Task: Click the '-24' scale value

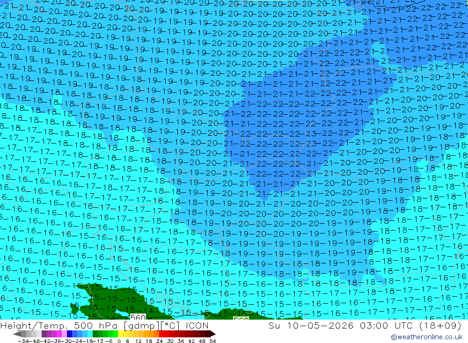Action: [77, 341]
